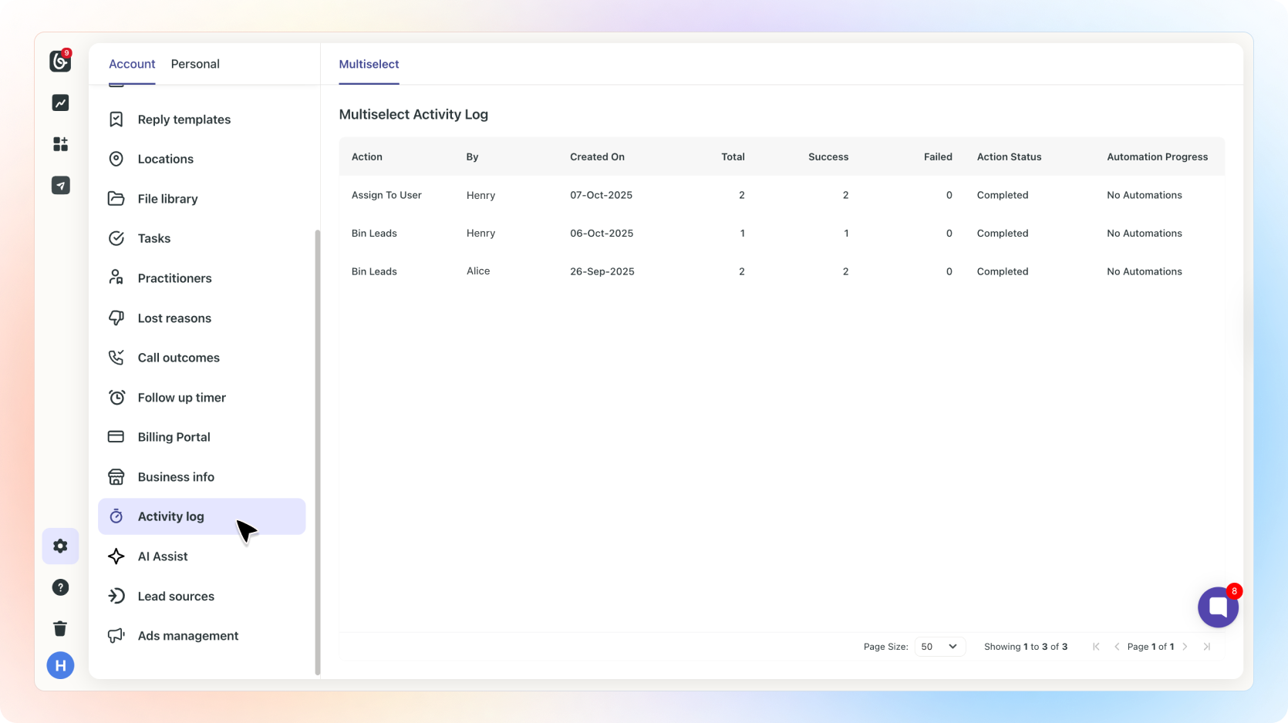Switch to the Personal tab
The image size is (1288, 723).
(x=195, y=64)
